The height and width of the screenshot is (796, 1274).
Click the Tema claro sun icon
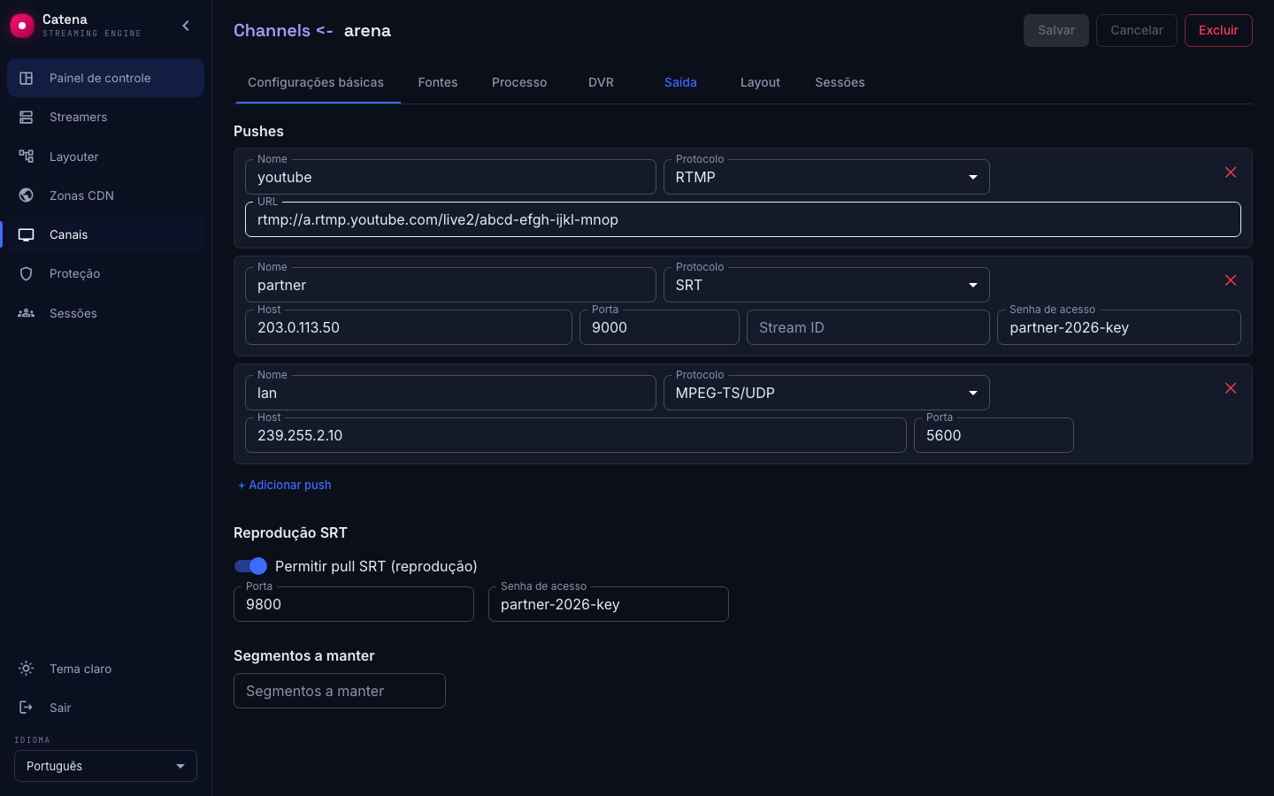(x=27, y=669)
